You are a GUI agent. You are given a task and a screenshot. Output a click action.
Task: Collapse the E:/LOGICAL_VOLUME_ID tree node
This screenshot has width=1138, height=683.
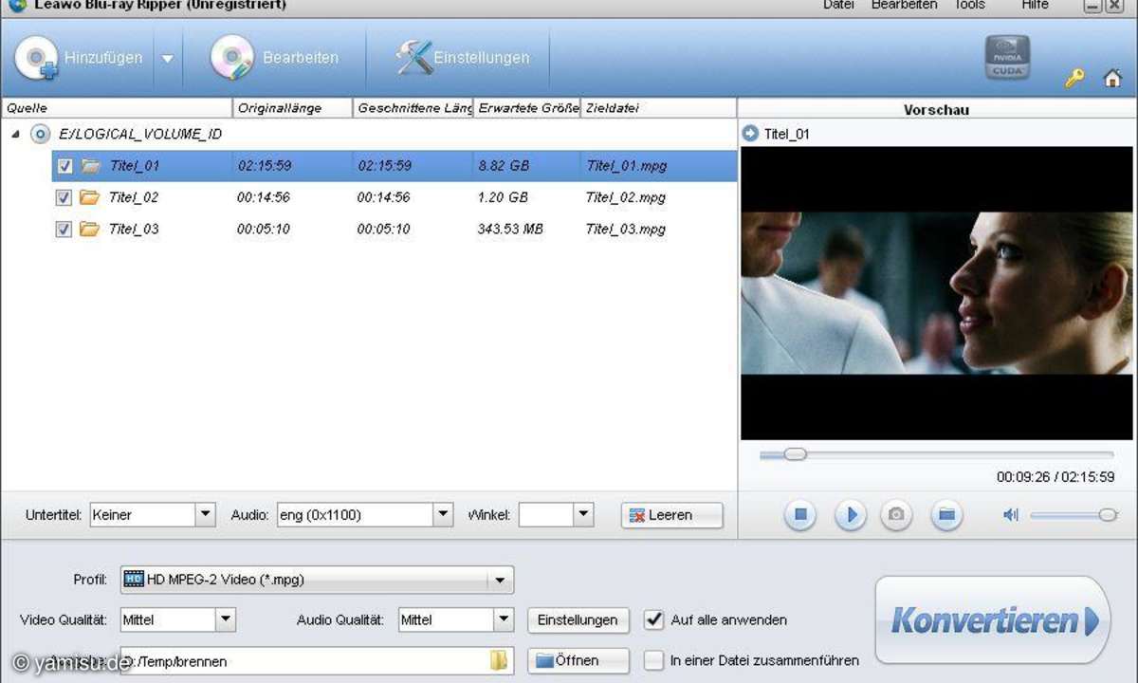(x=15, y=134)
